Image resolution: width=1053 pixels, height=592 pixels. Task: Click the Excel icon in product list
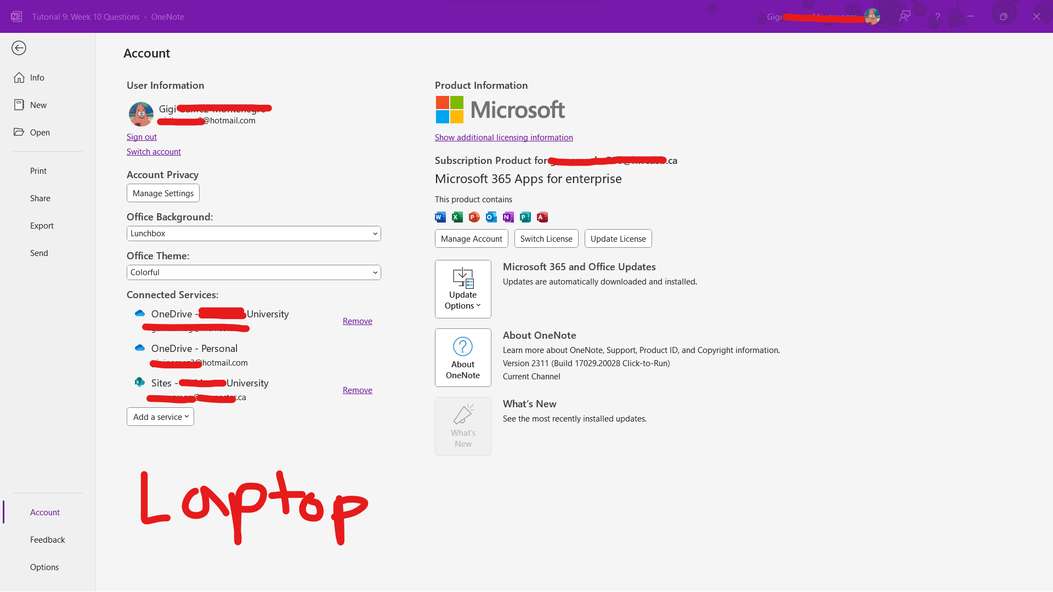pyautogui.click(x=457, y=217)
